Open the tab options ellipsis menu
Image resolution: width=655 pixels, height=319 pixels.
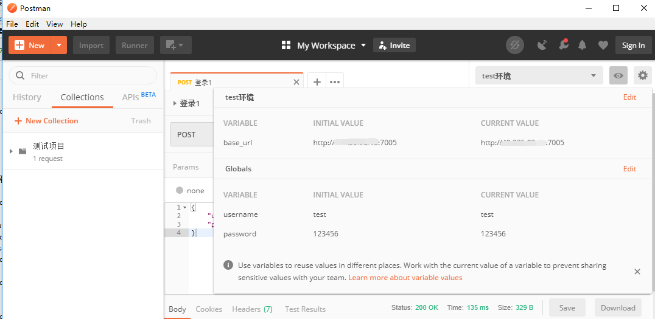(x=335, y=82)
